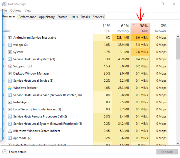Click the InstallAgent process icon

[10, 102]
